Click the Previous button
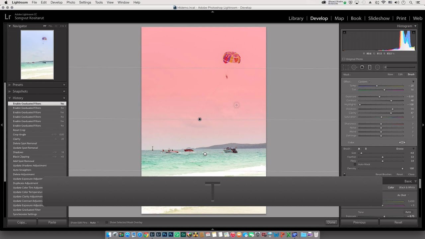425x239 pixels. [359, 222]
